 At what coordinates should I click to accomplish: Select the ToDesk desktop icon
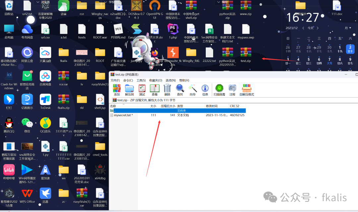[45, 102]
